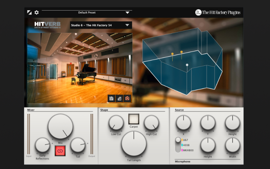Select the white source pin in room model
This screenshot has height=169, width=270.
click(x=187, y=65)
